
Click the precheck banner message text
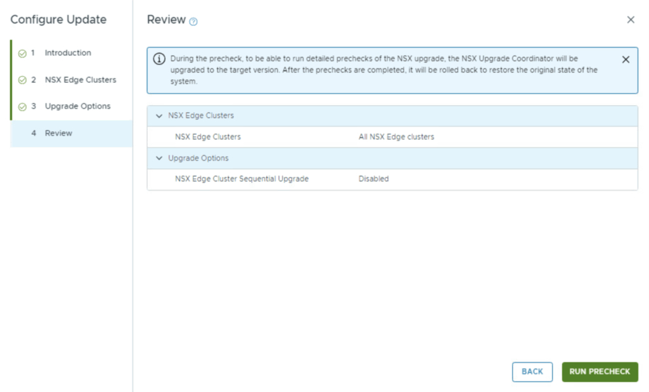pos(383,70)
